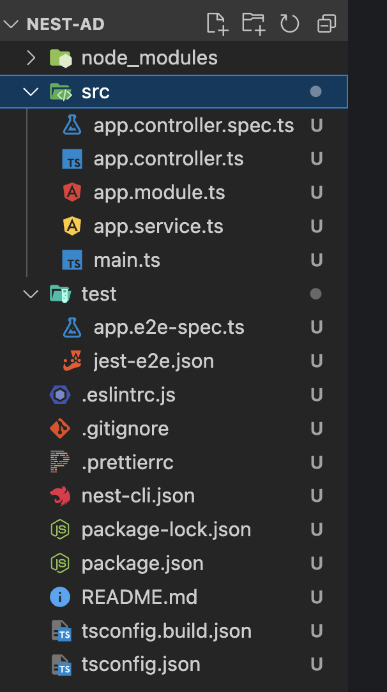
Task: Open app.service.ts file
Action: pyautogui.click(x=174, y=227)
